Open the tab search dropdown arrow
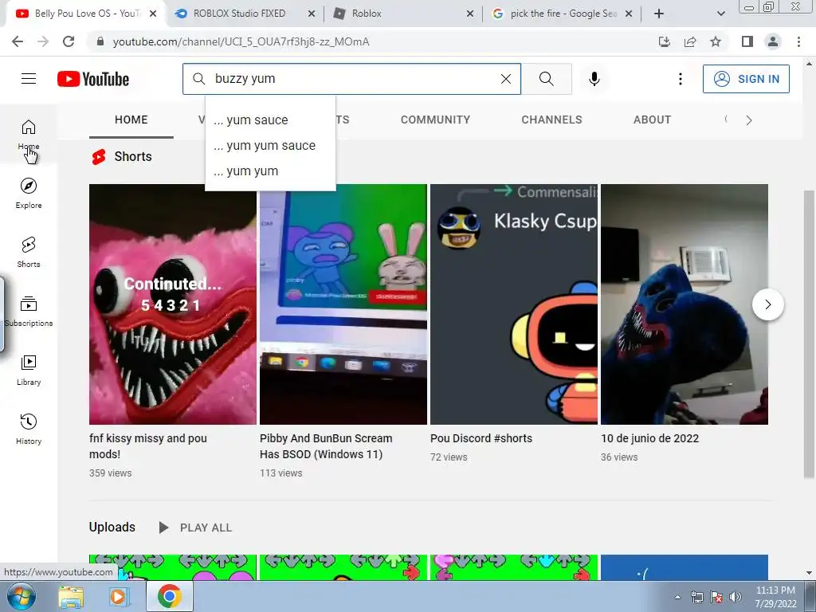The width and height of the screenshot is (816, 612). (x=720, y=14)
